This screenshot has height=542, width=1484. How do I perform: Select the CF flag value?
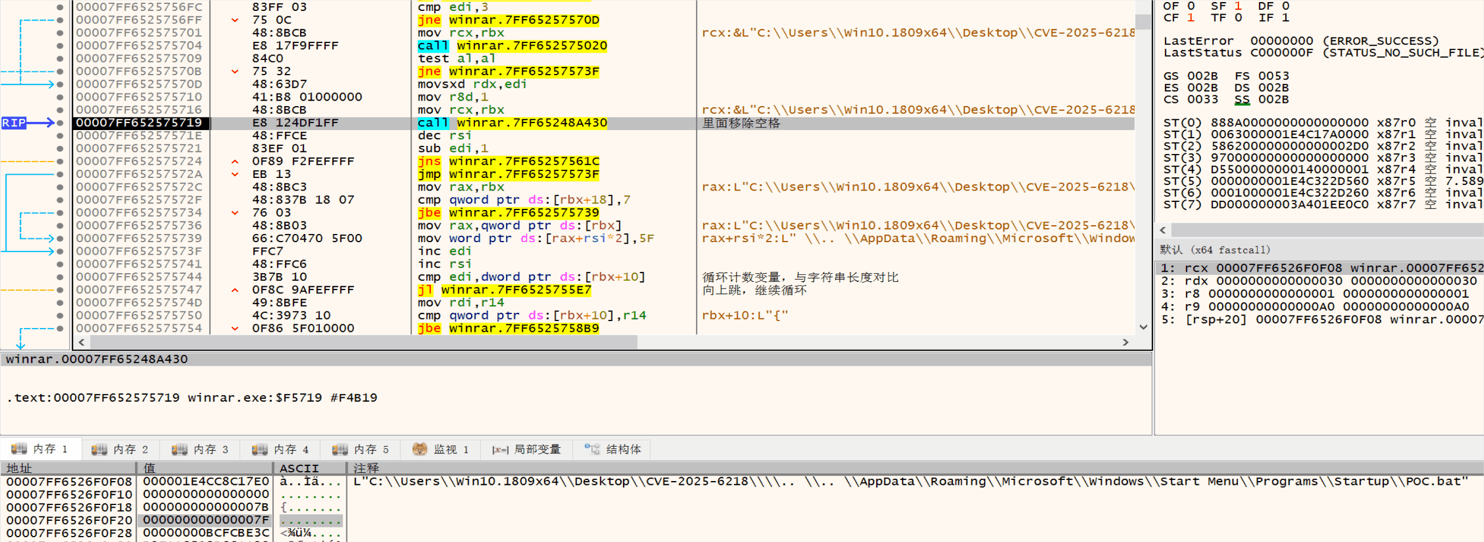point(1190,18)
